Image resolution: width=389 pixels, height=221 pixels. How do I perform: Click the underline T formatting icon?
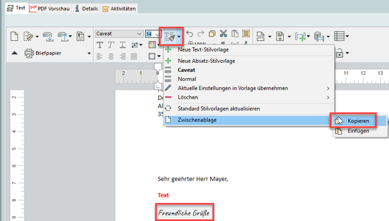[x=122, y=45]
